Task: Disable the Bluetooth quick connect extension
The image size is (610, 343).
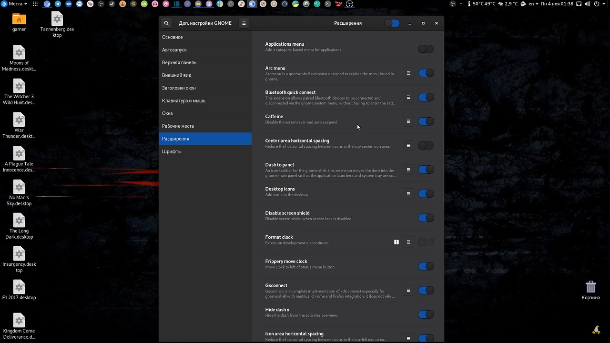Action: (426, 97)
